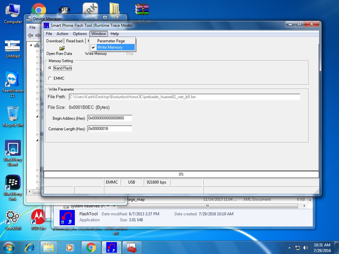Open CrackUtil desktop shortcut
Image resolution: width=339 pixels, height=254 pixels.
point(13,220)
